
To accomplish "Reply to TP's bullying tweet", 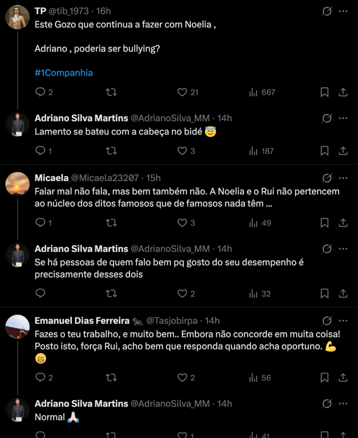I will coord(40,92).
